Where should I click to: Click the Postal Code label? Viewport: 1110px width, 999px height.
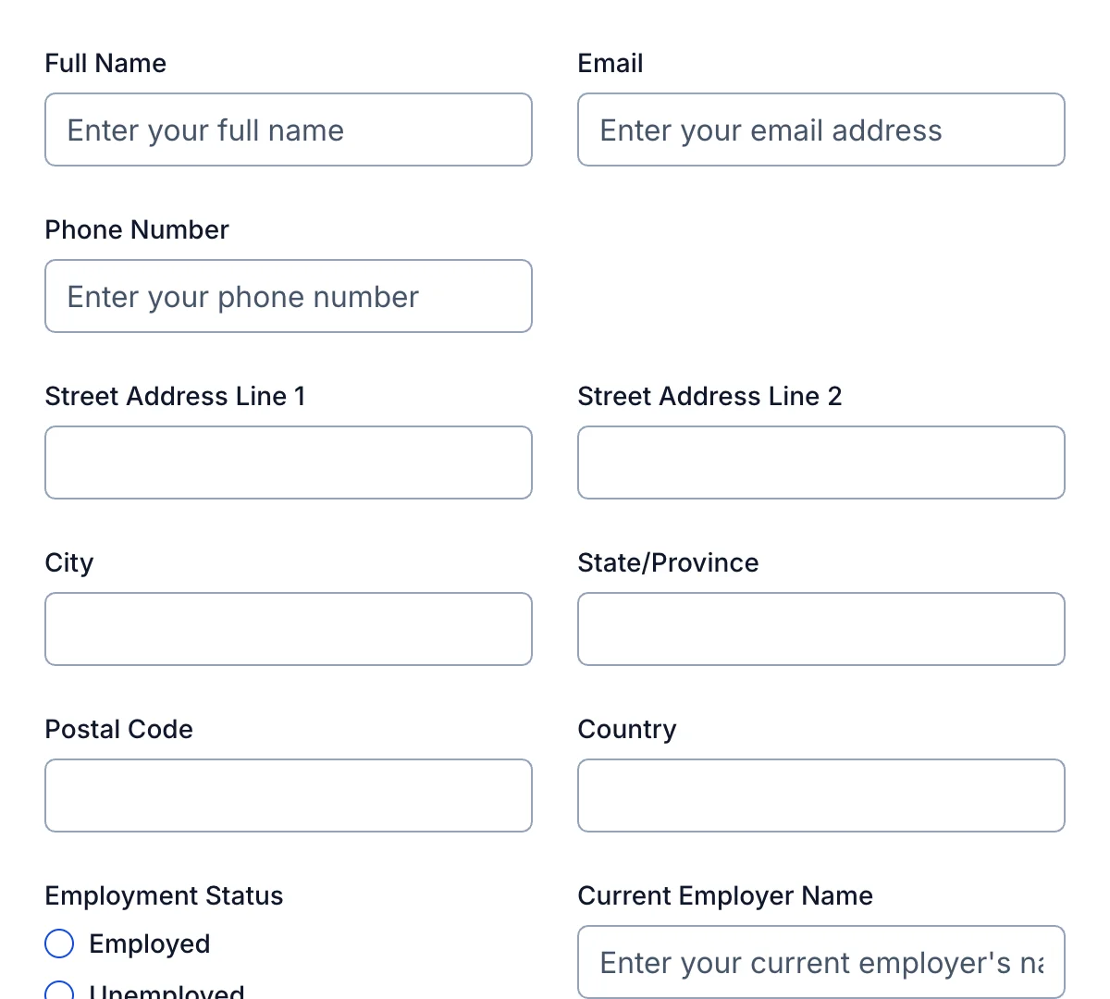118,729
